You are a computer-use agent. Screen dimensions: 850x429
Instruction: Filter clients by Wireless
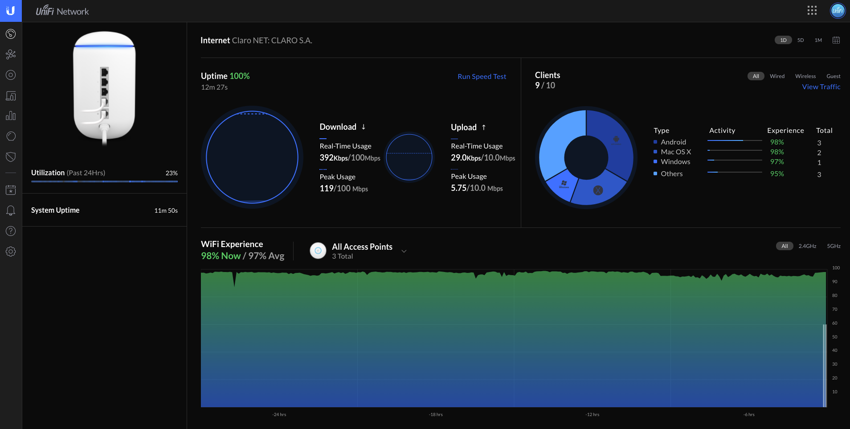point(805,76)
